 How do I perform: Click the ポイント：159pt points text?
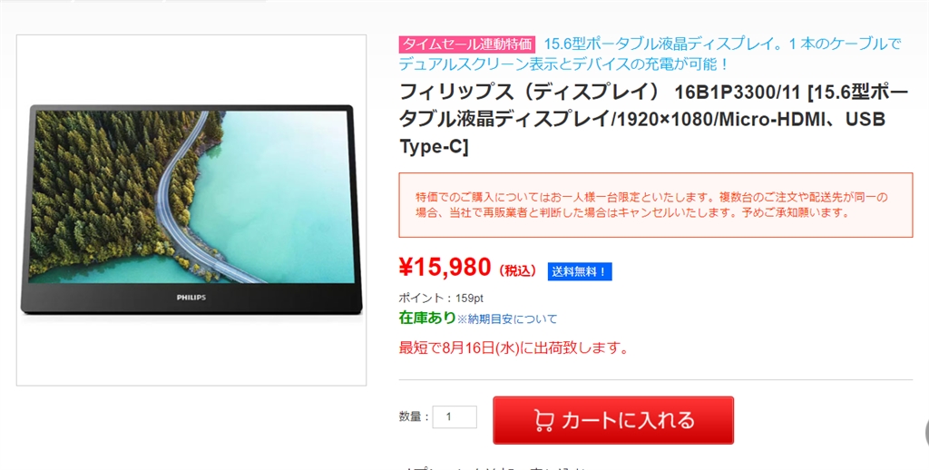coord(436,299)
